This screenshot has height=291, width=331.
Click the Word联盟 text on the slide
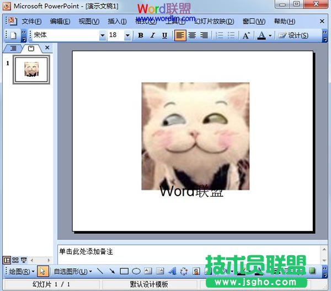click(191, 192)
